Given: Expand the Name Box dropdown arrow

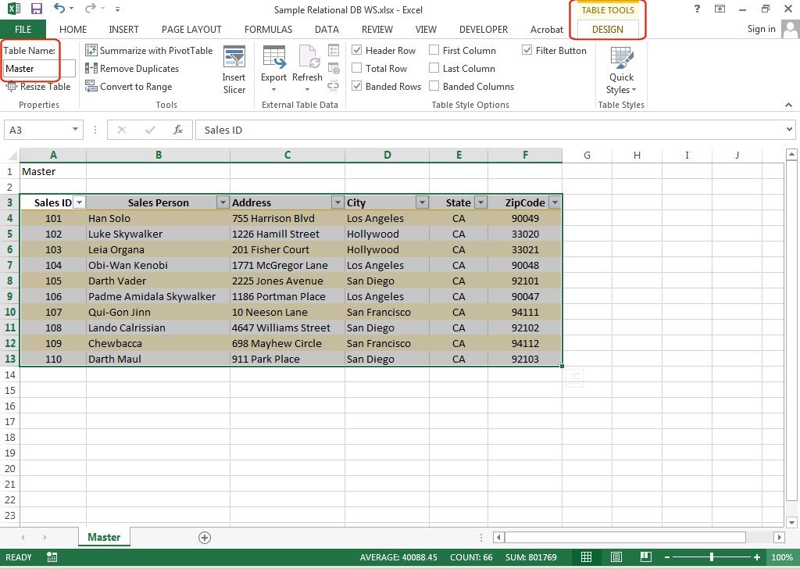Looking at the screenshot, I should [x=75, y=130].
